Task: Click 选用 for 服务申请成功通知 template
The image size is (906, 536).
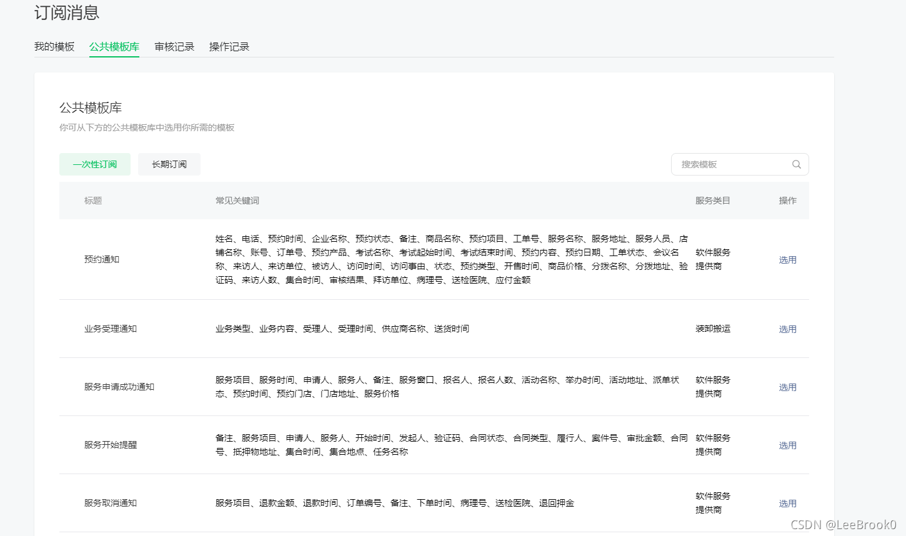Action: pos(787,387)
